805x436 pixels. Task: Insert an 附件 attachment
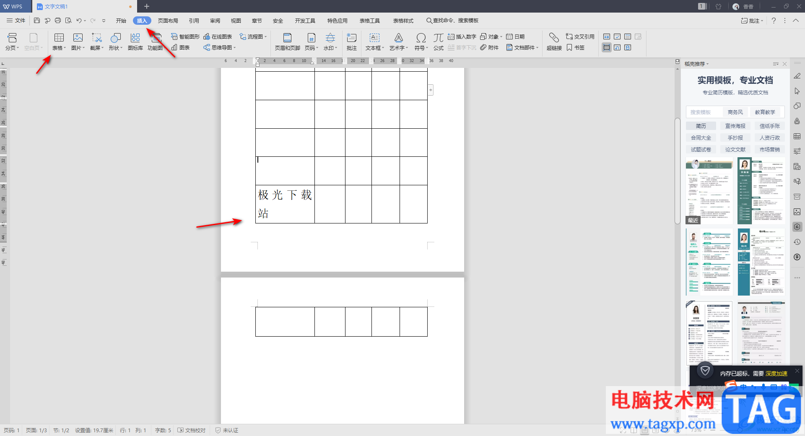[x=489, y=48]
